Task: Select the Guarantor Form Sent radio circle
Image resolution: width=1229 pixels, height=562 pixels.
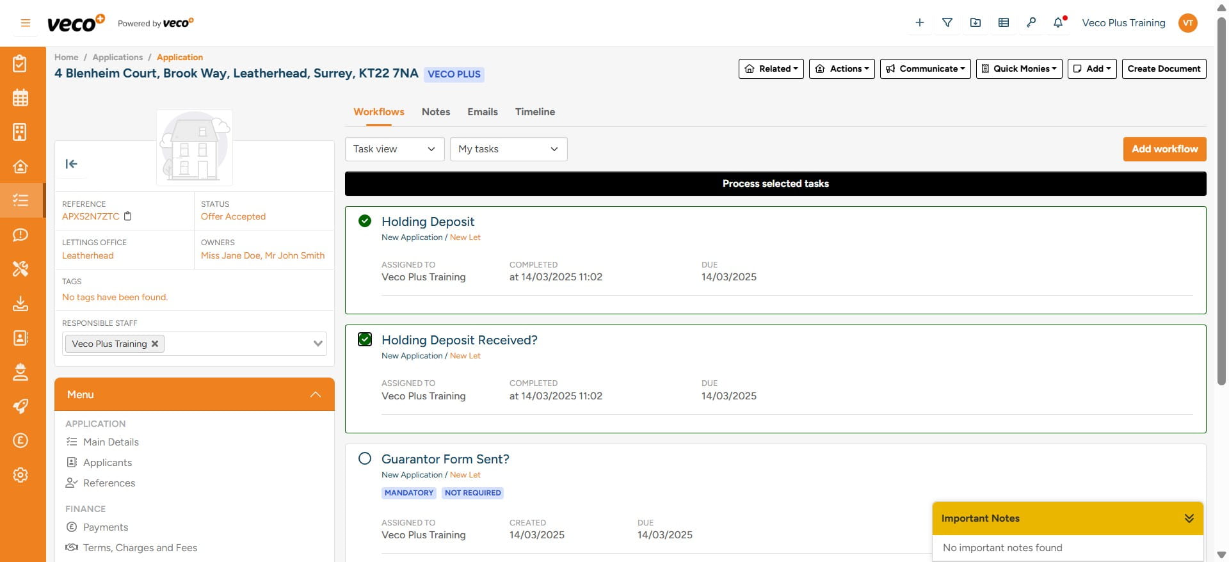Action: click(x=365, y=458)
